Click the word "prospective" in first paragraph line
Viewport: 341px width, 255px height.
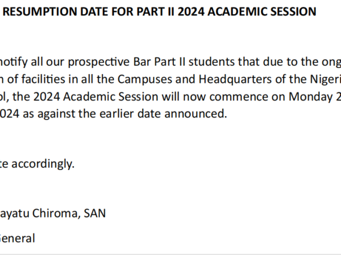pyautogui.click(x=99, y=62)
